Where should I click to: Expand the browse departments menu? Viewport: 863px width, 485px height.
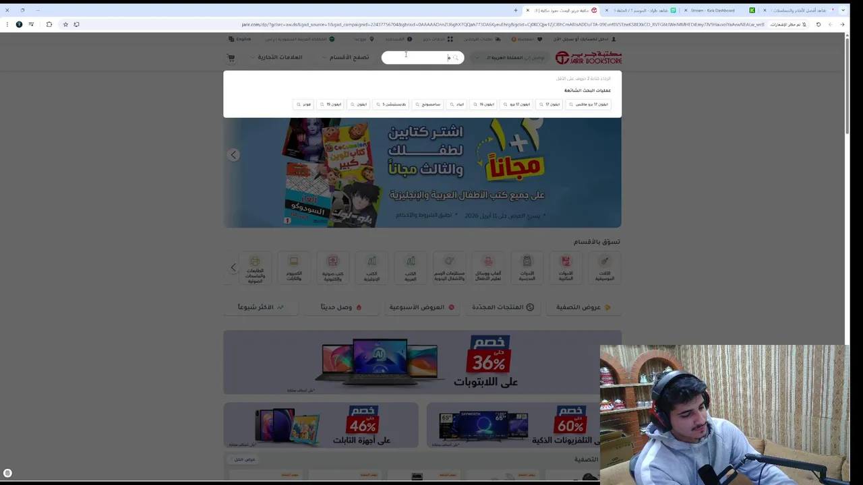click(346, 57)
